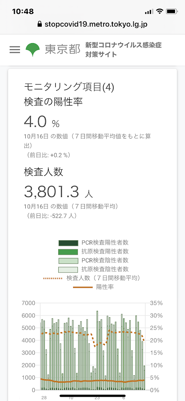Tap the padlock icon in address bar
Screen dimensions: 185x401
coord(39,24)
